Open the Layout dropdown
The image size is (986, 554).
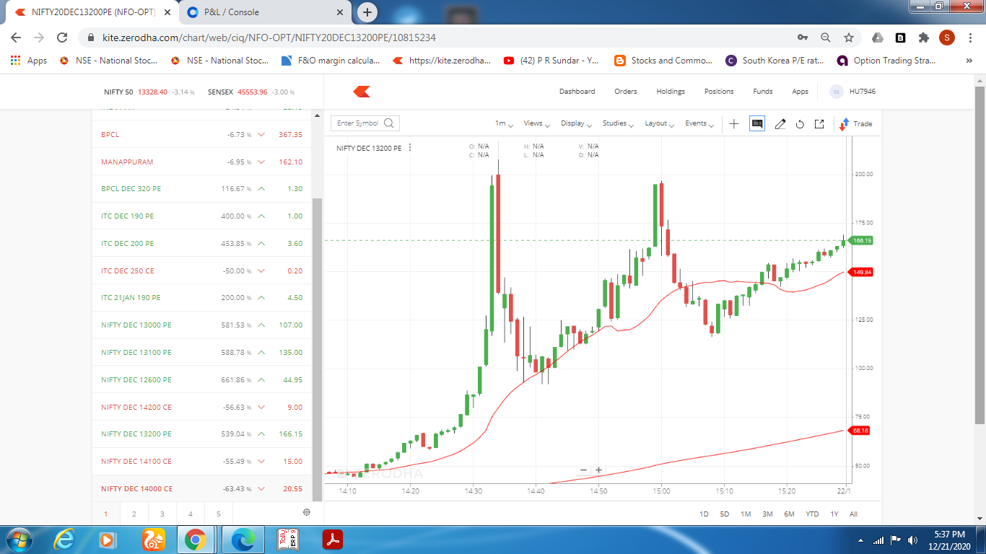[660, 124]
